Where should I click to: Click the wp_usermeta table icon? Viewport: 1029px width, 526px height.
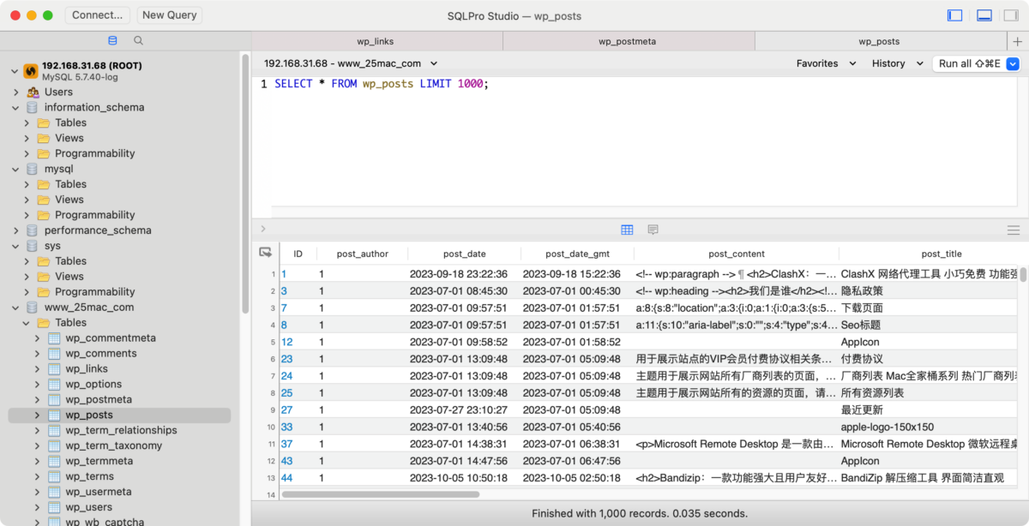pyautogui.click(x=54, y=492)
